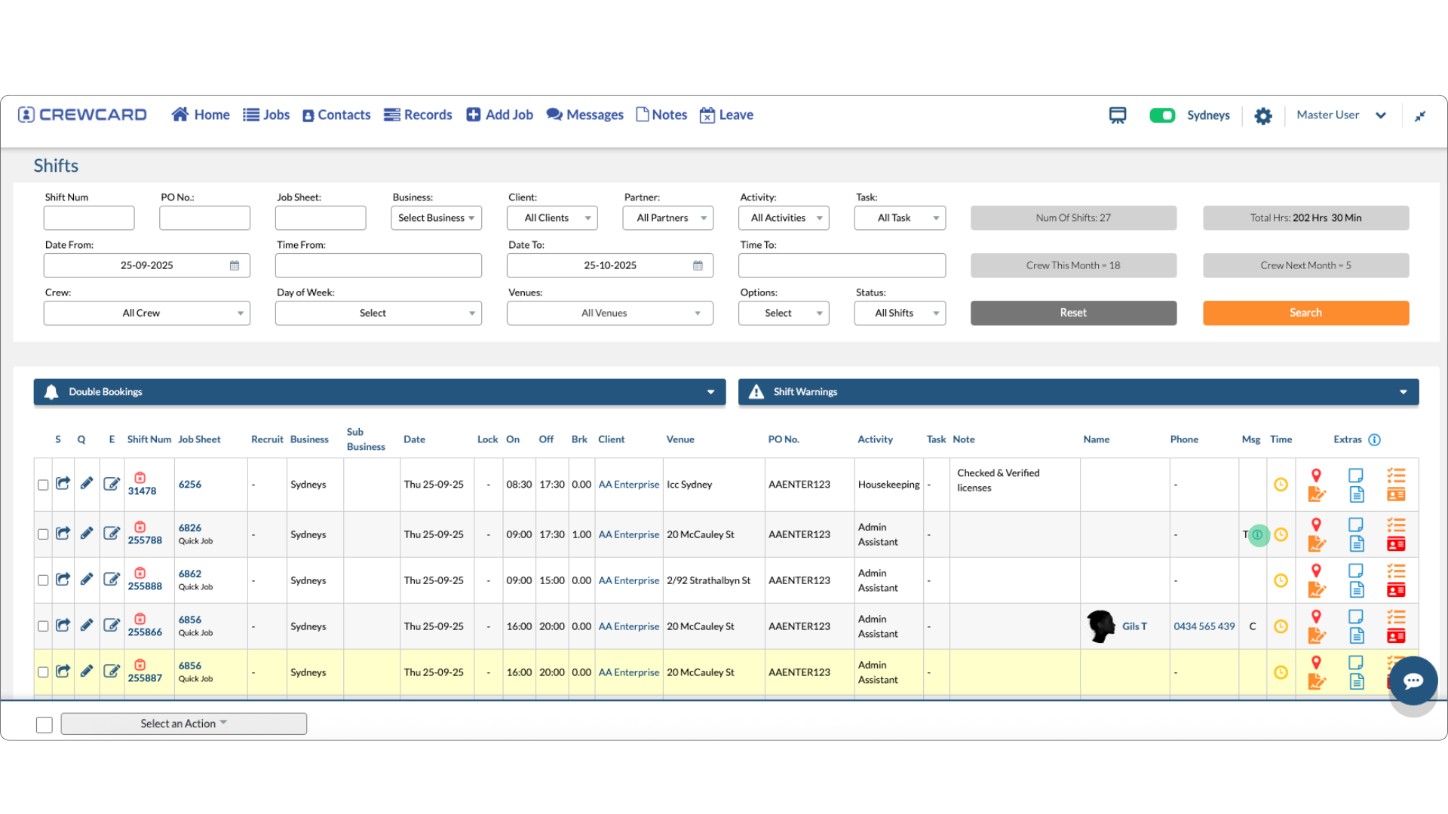This screenshot has height=814, width=1448.
Task: Click map pin icon for shift 31478
Action: pyautogui.click(x=1316, y=476)
